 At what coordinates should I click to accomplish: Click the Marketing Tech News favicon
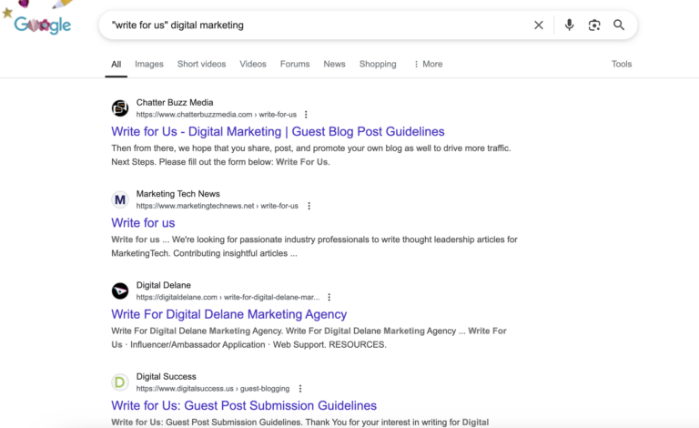click(x=120, y=199)
